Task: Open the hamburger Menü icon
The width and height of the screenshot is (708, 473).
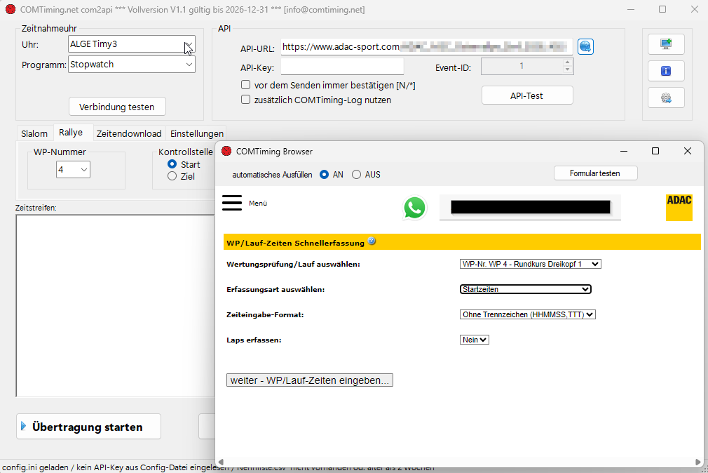Action: pos(232,203)
